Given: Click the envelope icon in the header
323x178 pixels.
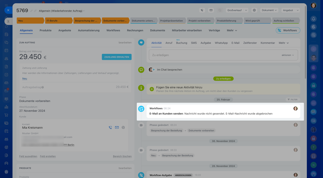Looking at the screenshot, I should point(211,10).
